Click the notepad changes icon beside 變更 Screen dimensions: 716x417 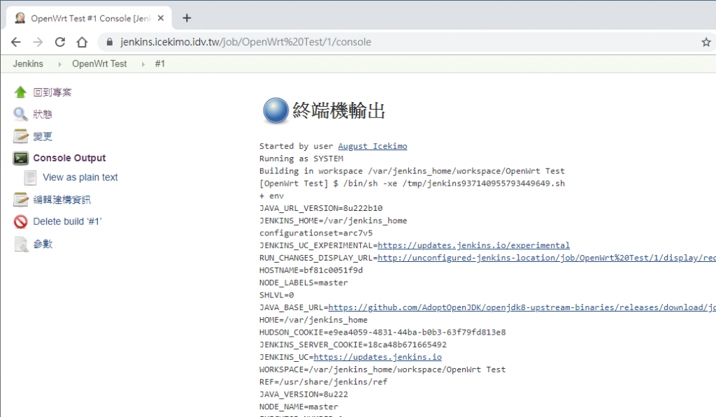pyautogui.click(x=20, y=136)
